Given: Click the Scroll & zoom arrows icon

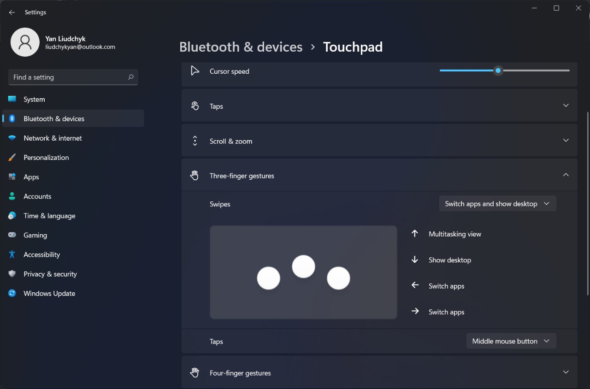Looking at the screenshot, I should [195, 141].
